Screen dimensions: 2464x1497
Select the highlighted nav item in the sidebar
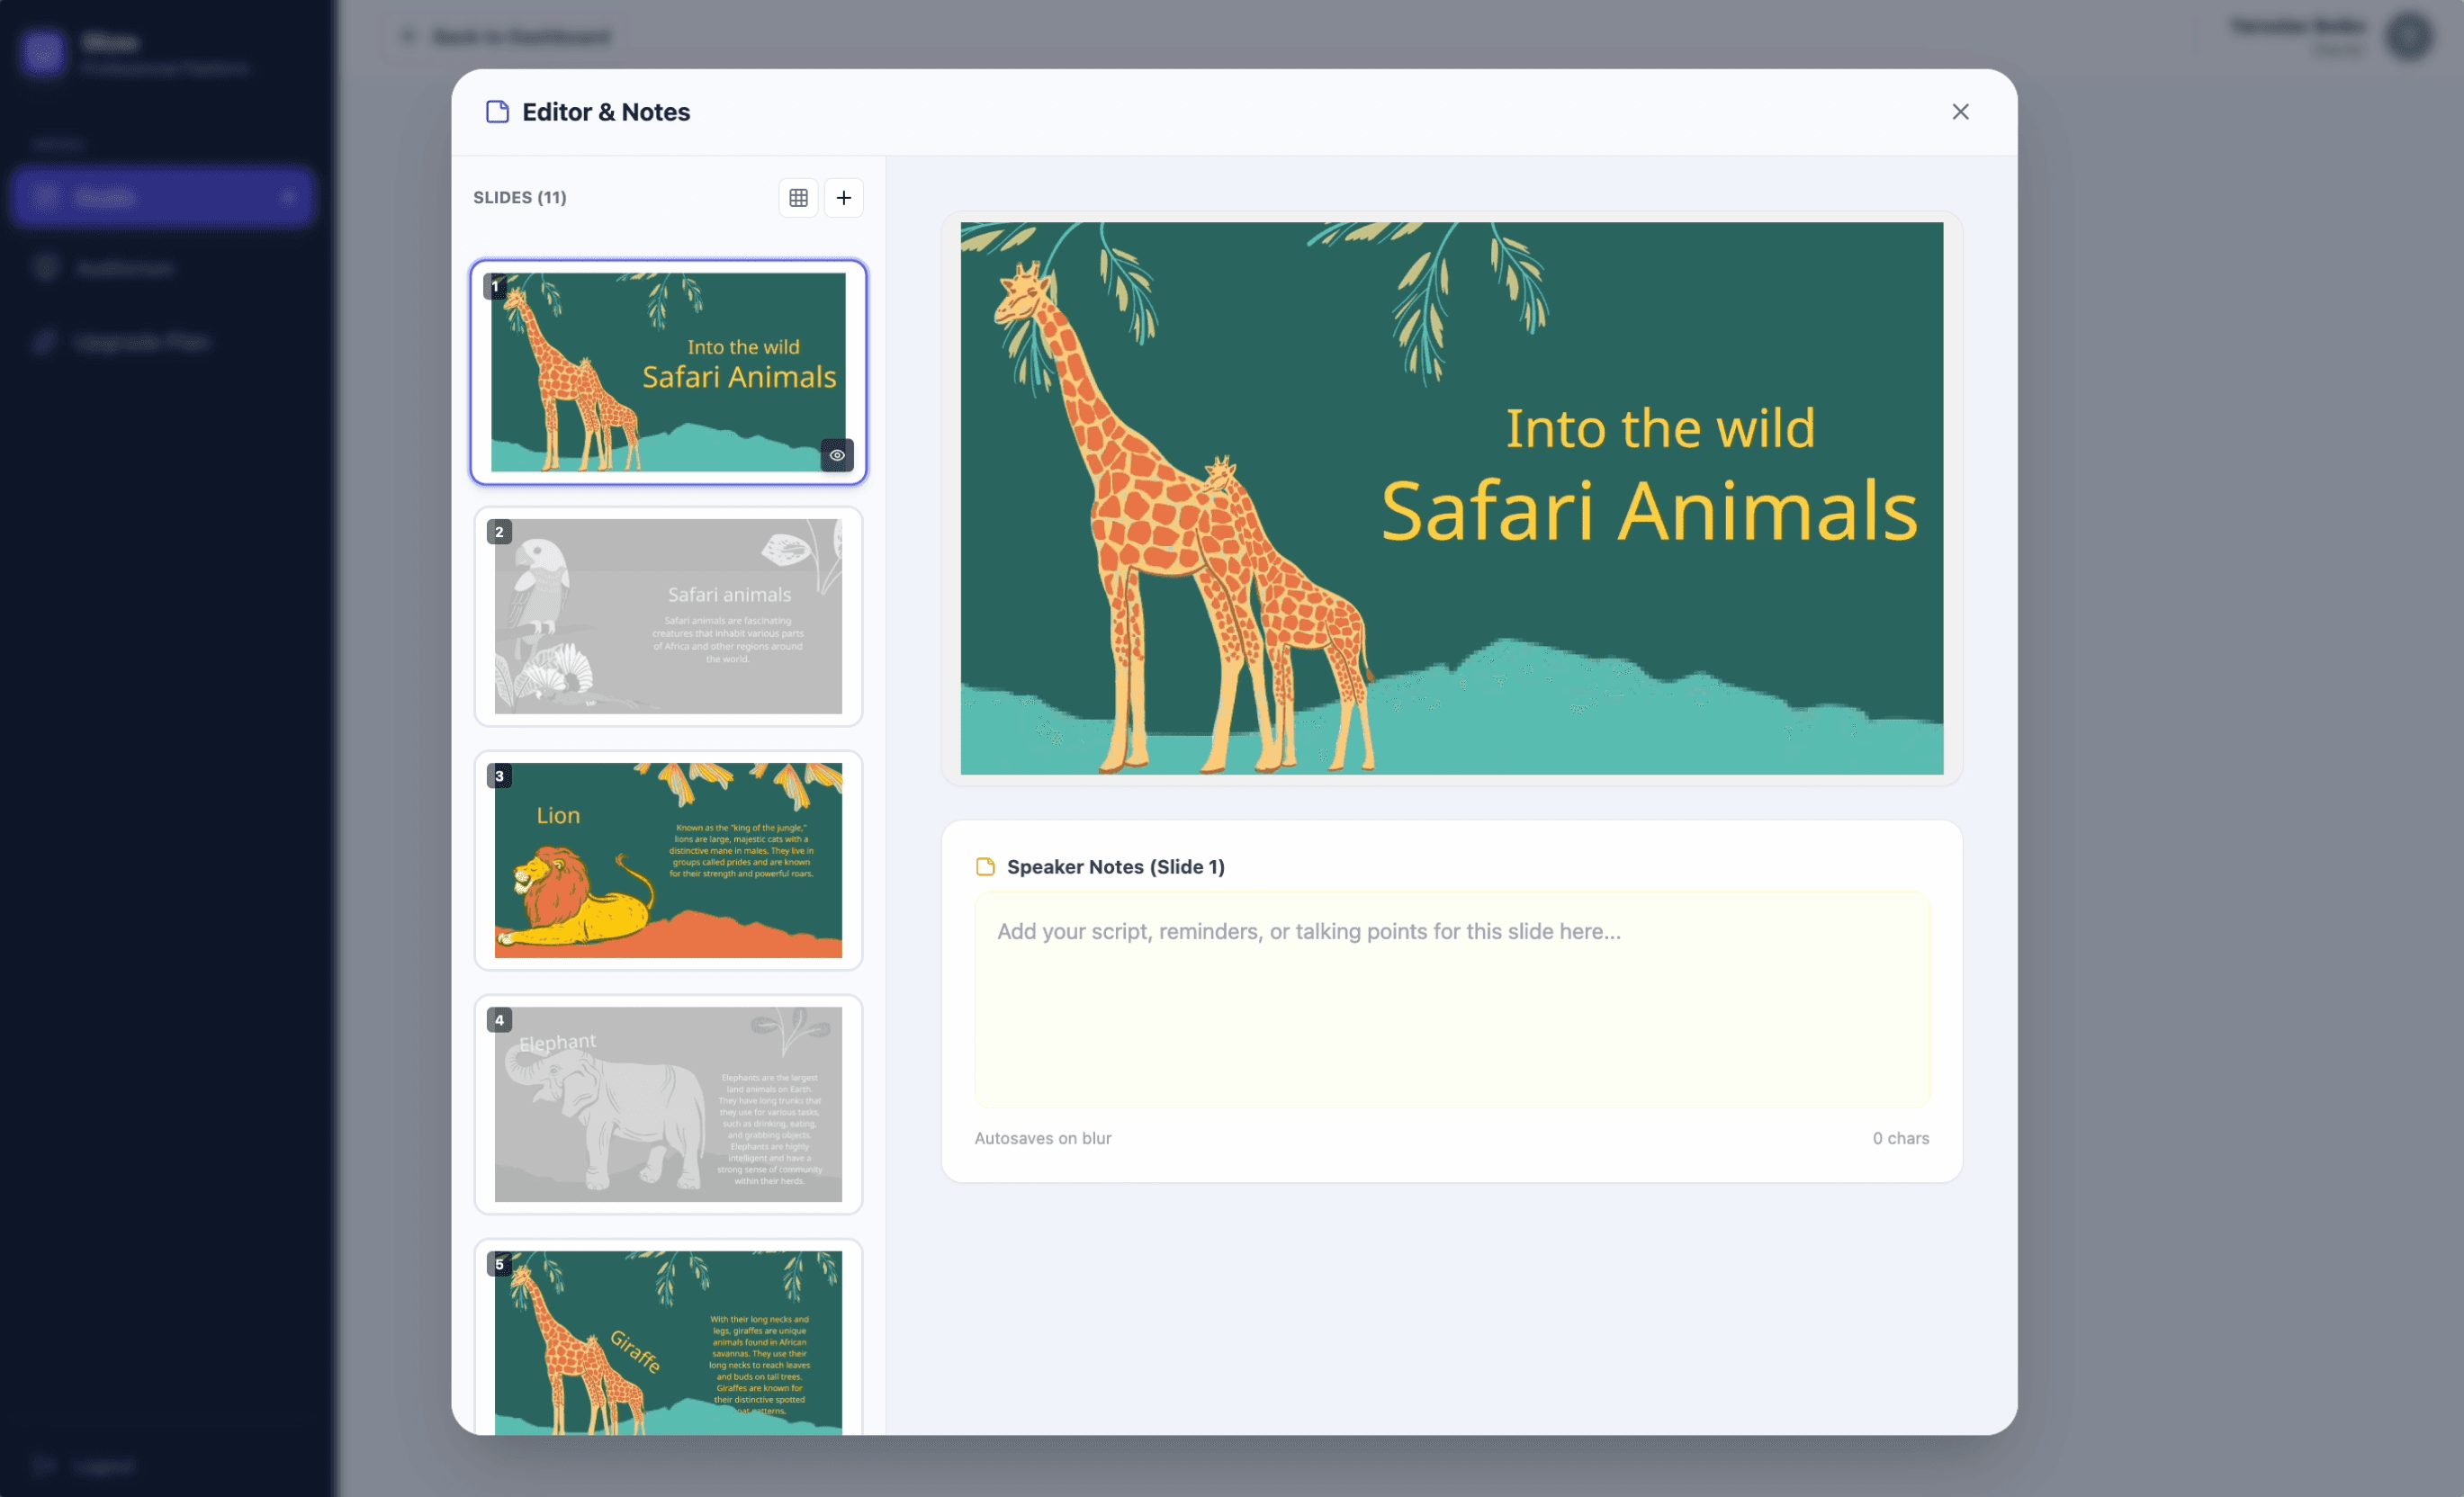click(163, 197)
